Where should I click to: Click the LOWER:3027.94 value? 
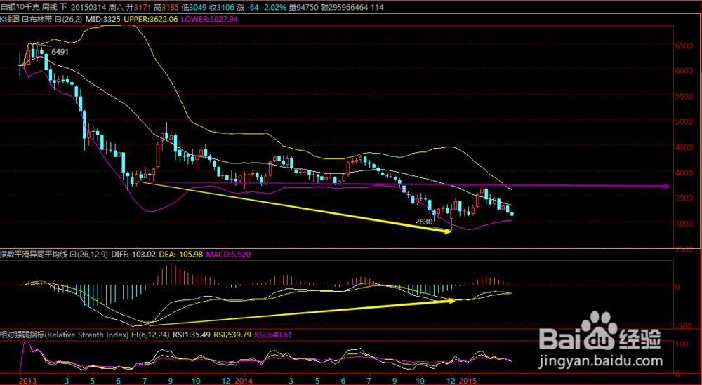[209, 19]
